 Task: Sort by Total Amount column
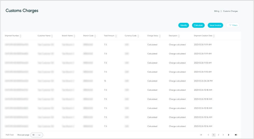coord(116,36)
